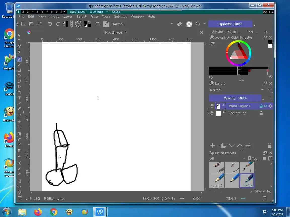This screenshot has width=290, height=217.
Task: Adjust the layer Opacity slider
Action: click(235, 98)
